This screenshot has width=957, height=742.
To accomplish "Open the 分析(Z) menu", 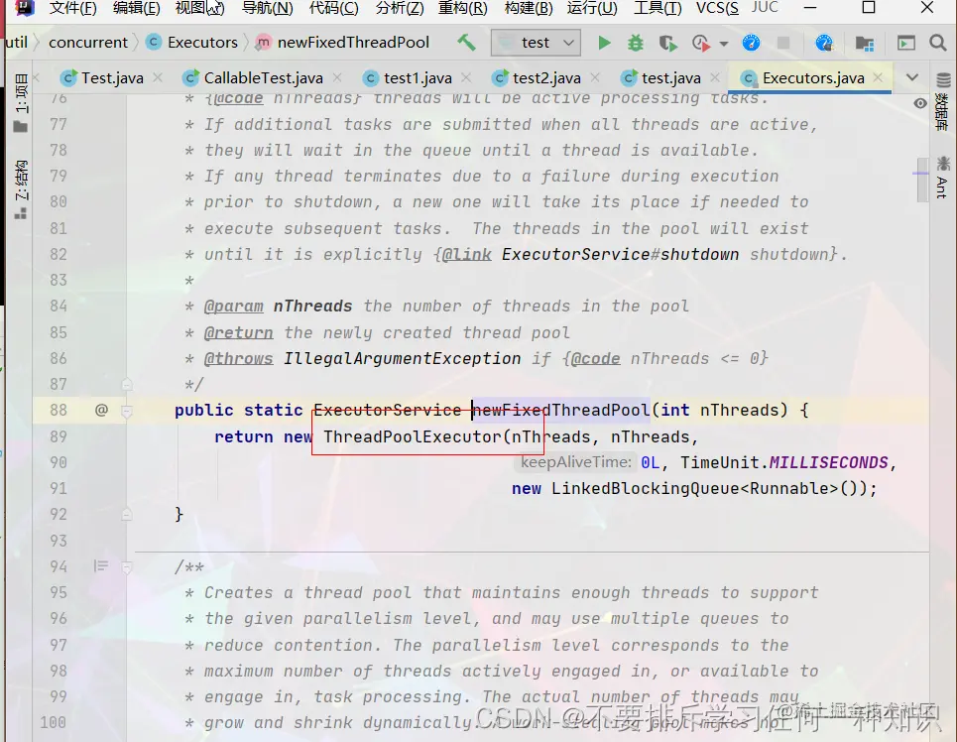I will 400,8.
